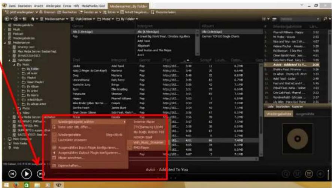Open the Wiedergabe menu
This screenshot has width=332, height=188.
coord(53,6)
